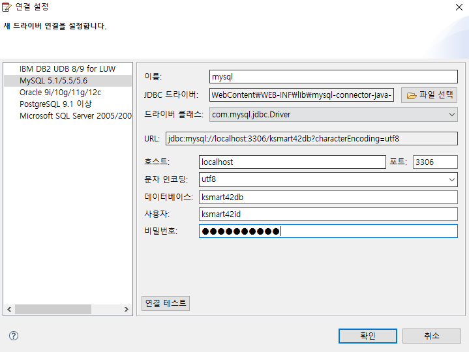Click the JDBC 드라이버 path field
Image resolution: width=469 pixels, height=352 pixels.
click(301, 95)
